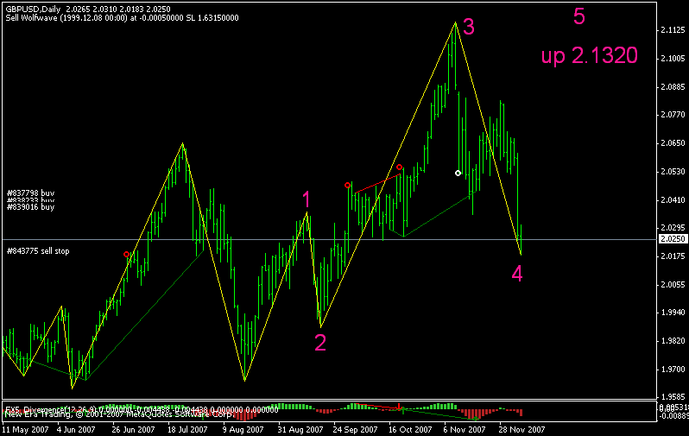Click the 2.0530 price axis label
Screen dimensions: 689x436
(673, 172)
